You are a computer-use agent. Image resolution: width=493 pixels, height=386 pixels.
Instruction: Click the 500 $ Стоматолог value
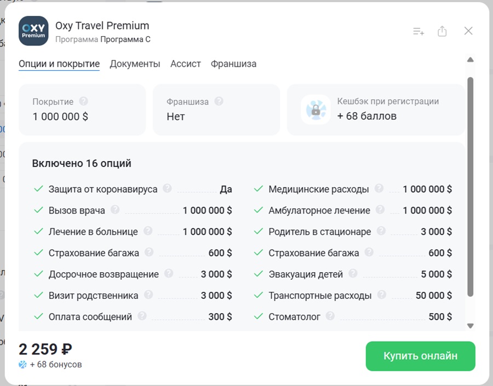440,316
